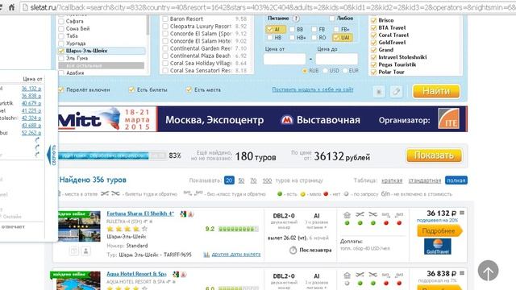Toggle the Есть билеты checkbox

coord(131,89)
